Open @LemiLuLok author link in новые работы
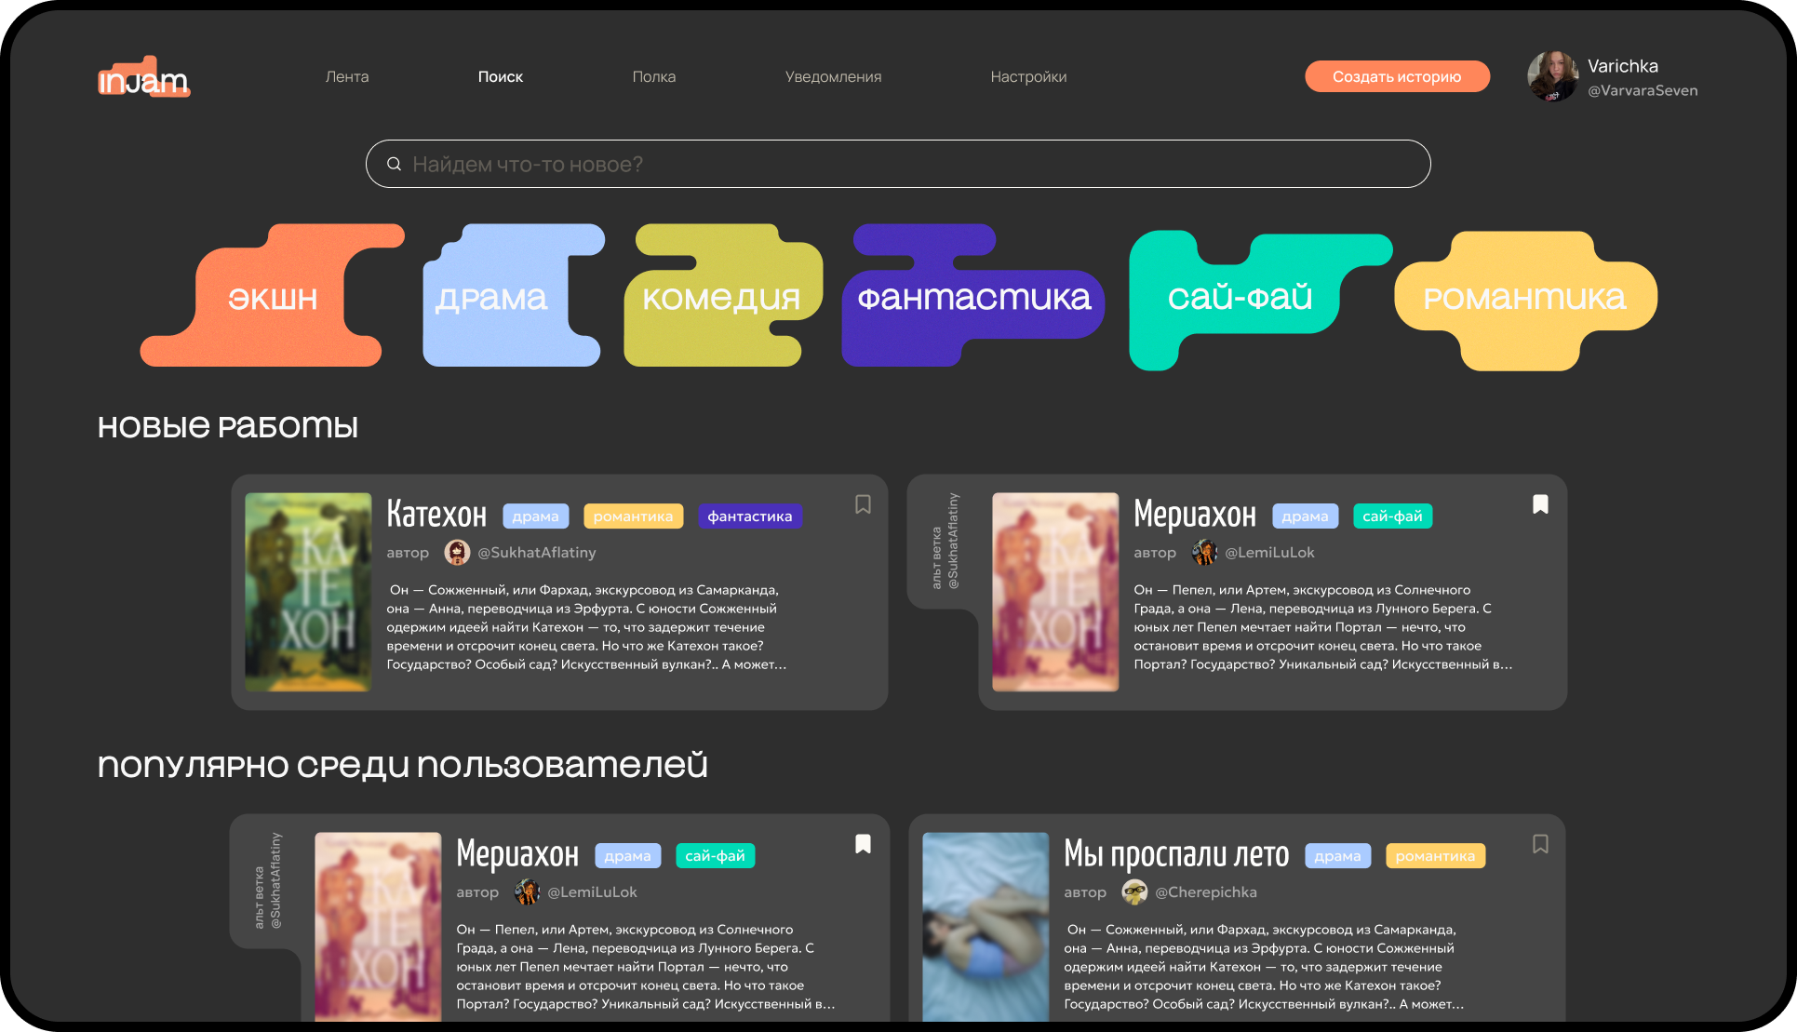The height and width of the screenshot is (1032, 1797). pyautogui.click(x=1269, y=553)
